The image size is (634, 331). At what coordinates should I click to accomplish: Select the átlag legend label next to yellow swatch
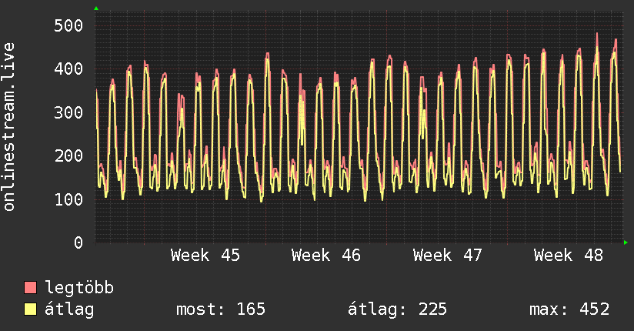pyautogui.click(x=70, y=309)
